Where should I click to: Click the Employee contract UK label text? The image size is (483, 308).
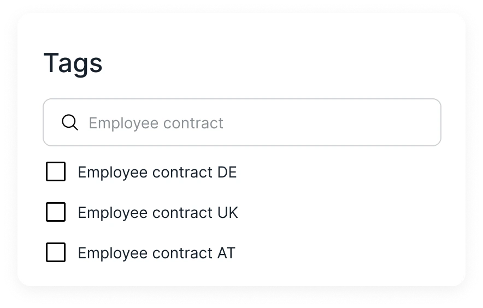pos(158,213)
